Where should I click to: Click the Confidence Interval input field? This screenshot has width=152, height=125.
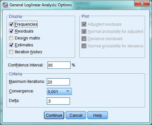click(x=59, y=65)
